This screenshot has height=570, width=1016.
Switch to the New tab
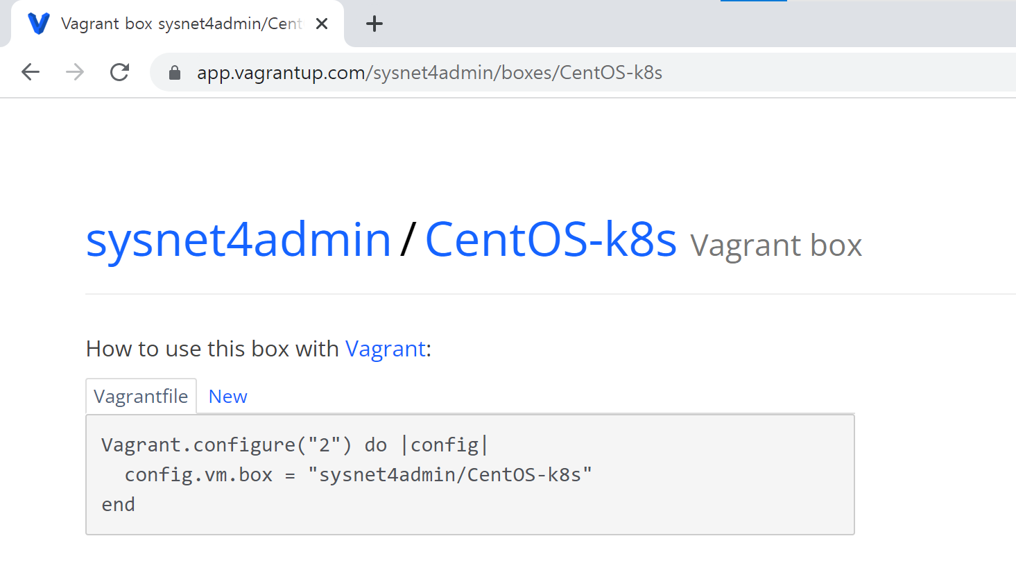227,397
